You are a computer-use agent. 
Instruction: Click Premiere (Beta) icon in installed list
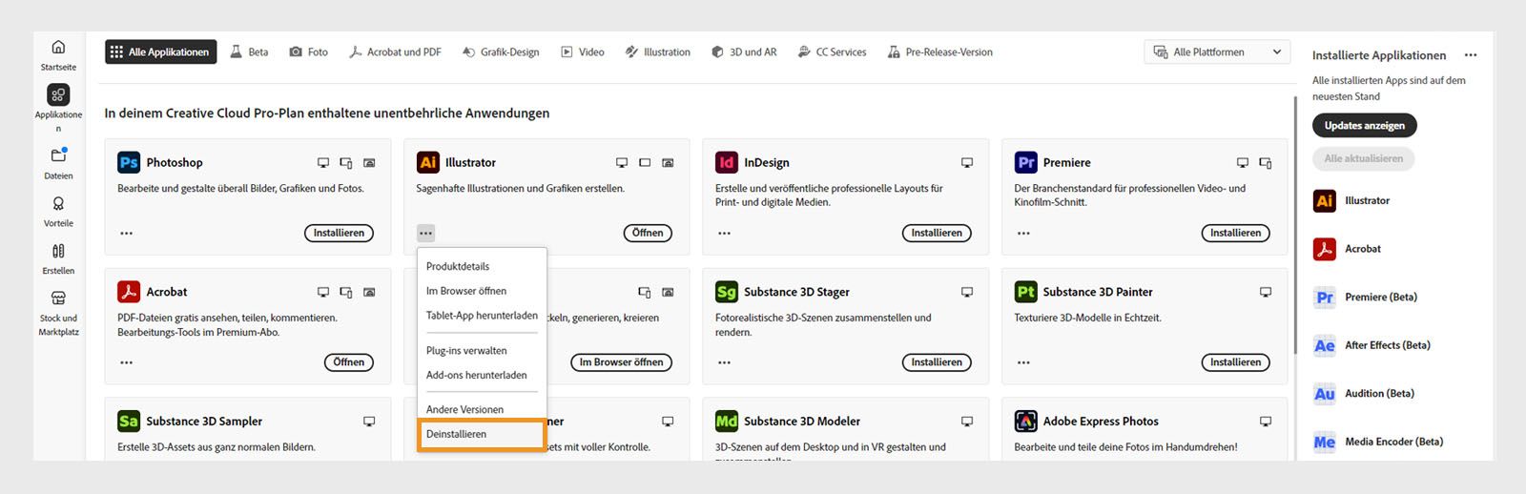coord(1325,297)
